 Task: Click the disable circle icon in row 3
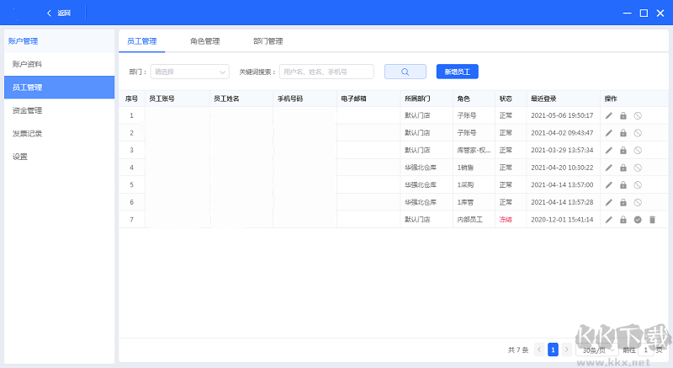pos(638,150)
